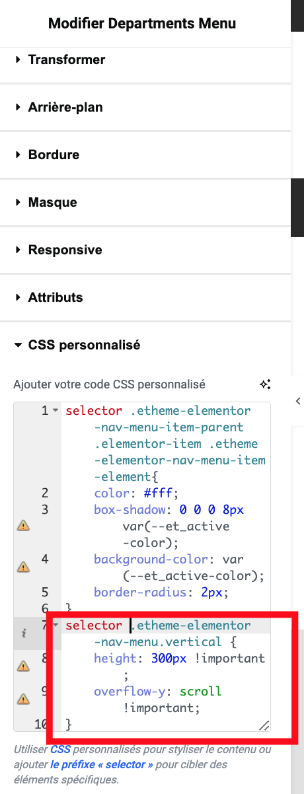304x794 pixels.
Task: Collapse the panel with the side chevron
Action: tap(298, 401)
